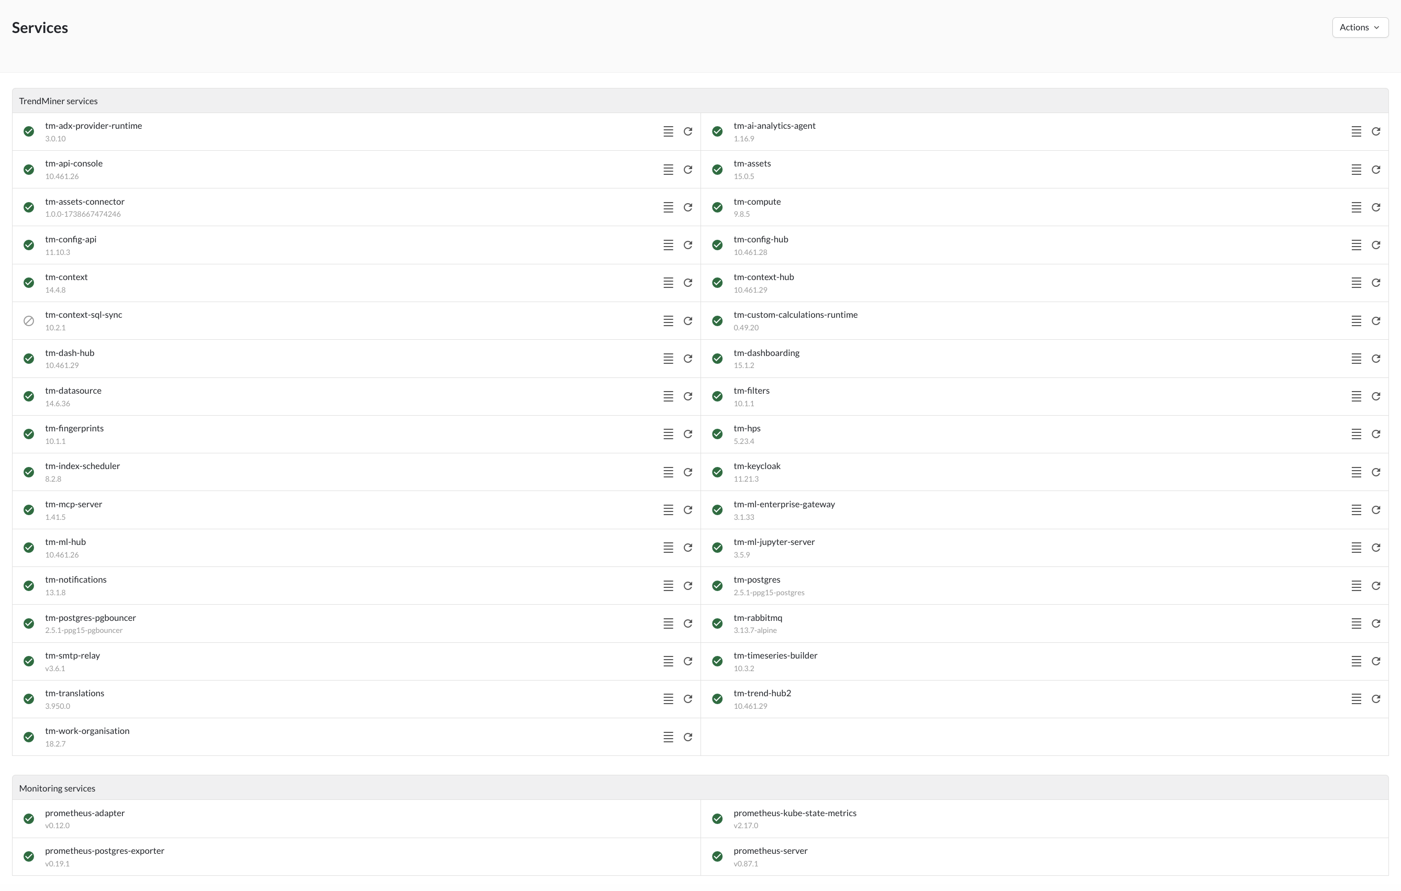Click the tm-filters service name
Viewport: 1401px width, 891px height.
(752, 391)
